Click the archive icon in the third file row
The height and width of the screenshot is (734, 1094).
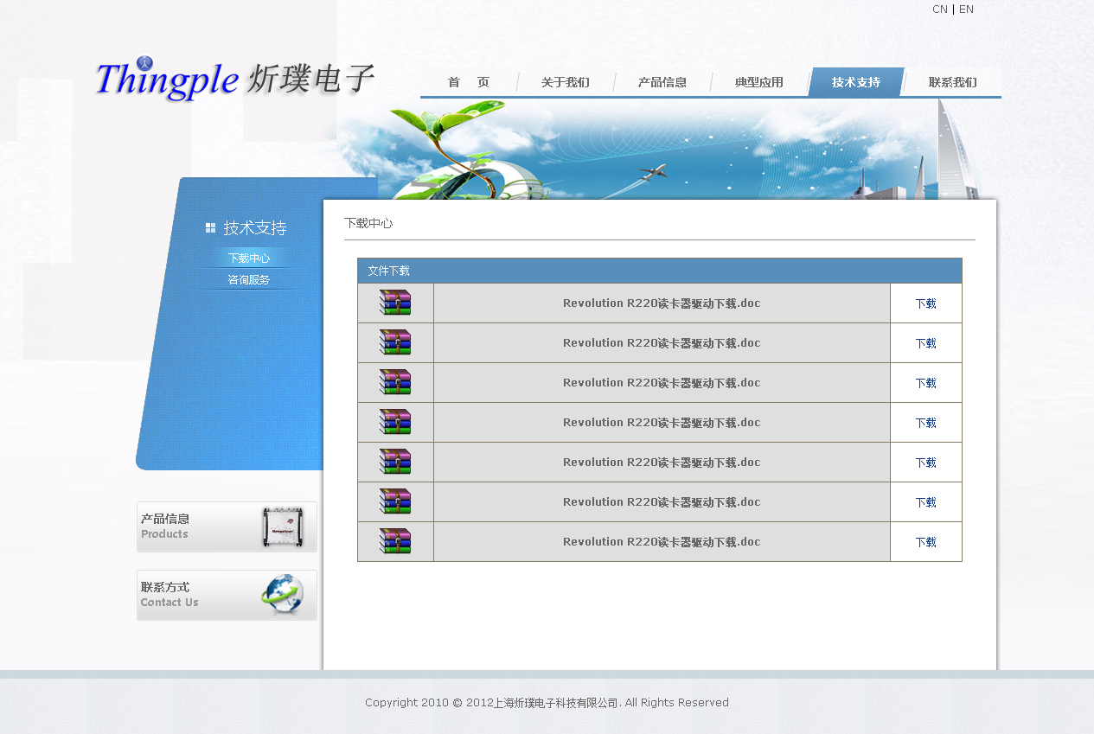395,382
